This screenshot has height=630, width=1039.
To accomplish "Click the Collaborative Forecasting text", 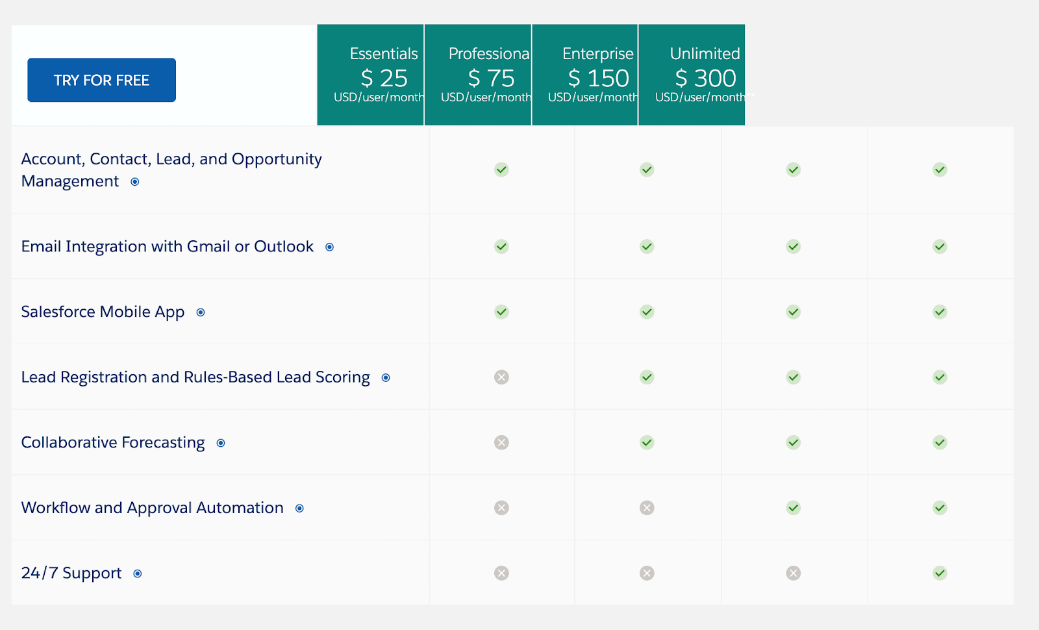I will coord(113,443).
